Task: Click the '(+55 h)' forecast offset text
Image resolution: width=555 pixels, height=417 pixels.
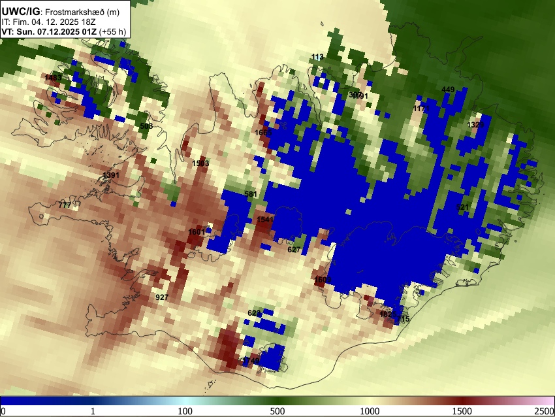Action: (x=112, y=31)
